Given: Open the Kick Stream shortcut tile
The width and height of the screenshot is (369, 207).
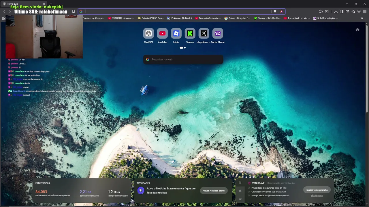Looking at the screenshot, I should [190, 34].
